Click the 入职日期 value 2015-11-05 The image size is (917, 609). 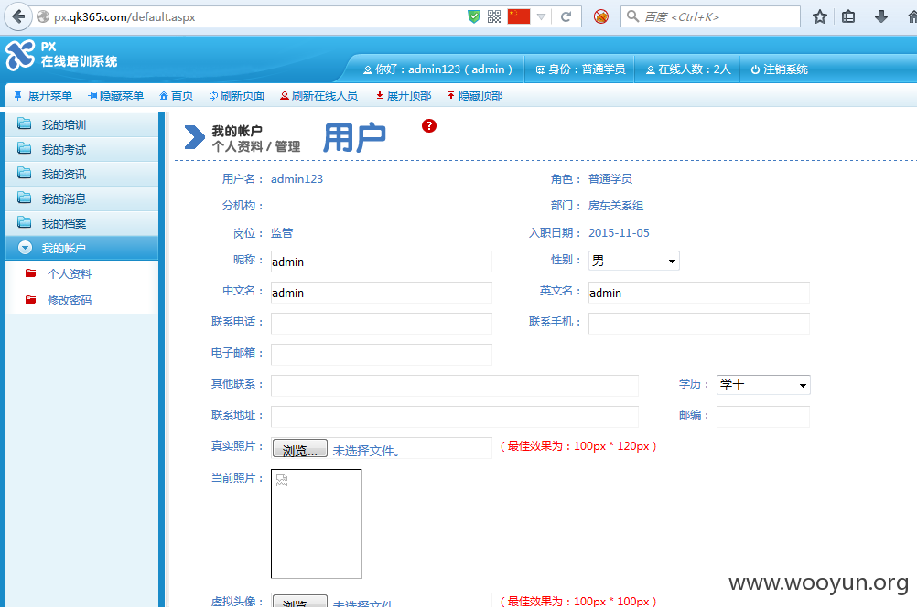click(x=619, y=232)
